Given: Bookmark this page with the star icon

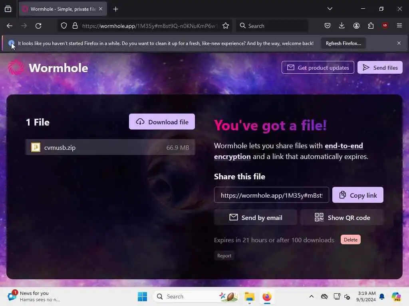Looking at the screenshot, I should tap(226, 26).
